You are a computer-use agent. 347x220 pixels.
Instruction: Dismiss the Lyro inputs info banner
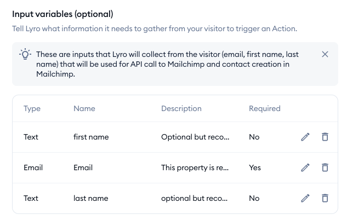tap(325, 54)
